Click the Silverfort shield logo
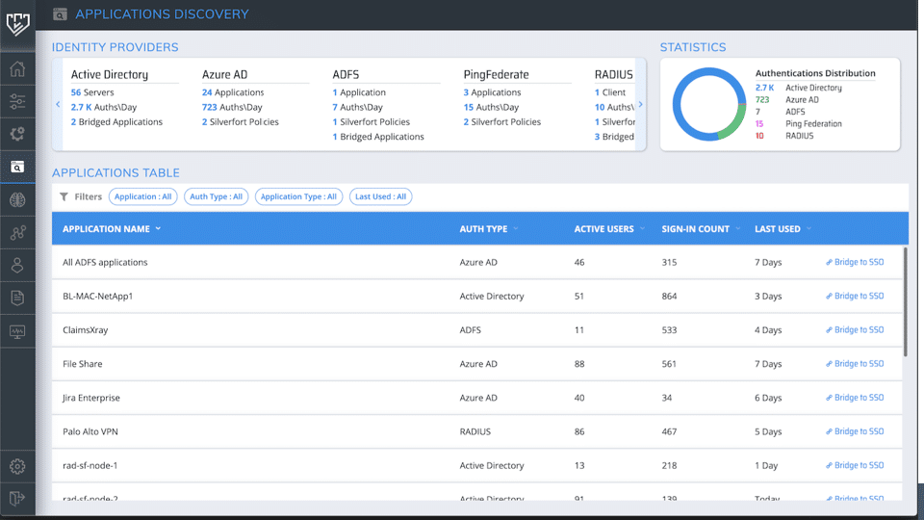924x520 pixels. (17, 21)
